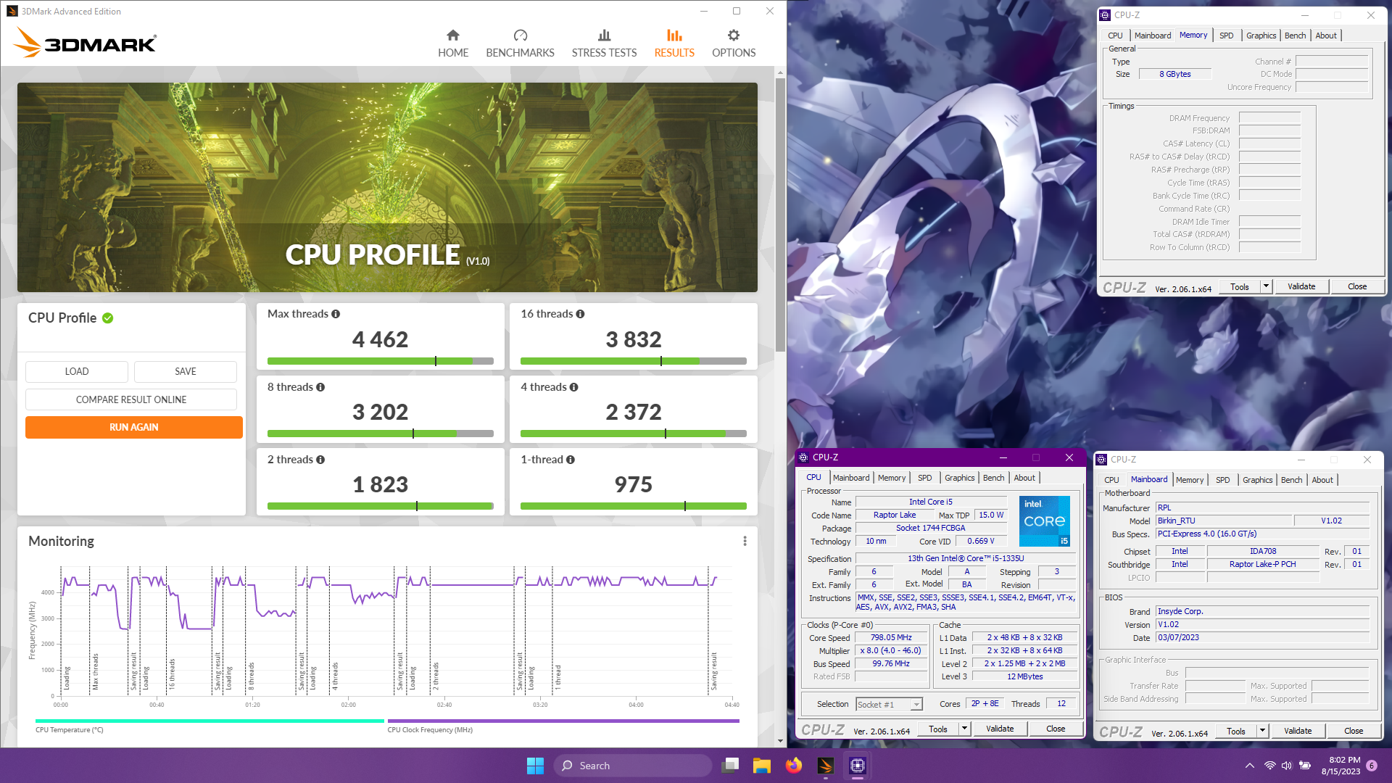Open the Monitoring panel options menu

(x=745, y=541)
